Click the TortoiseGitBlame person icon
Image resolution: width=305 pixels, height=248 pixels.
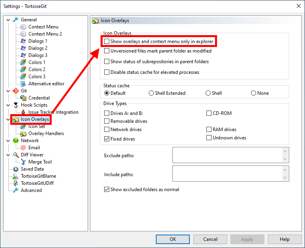[x=16, y=176]
